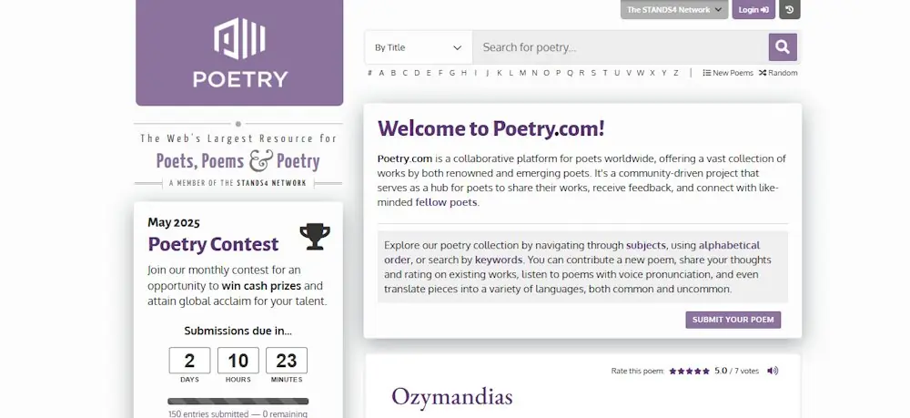Open the New Poems list link
Image resolution: width=910 pixels, height=418 pixels.
coord(728,73)
